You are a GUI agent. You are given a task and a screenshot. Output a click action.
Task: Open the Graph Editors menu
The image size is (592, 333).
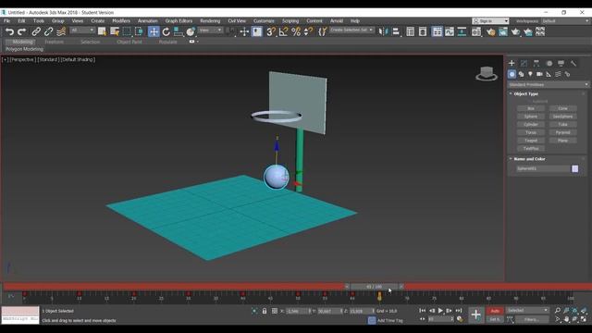(179, 21)
